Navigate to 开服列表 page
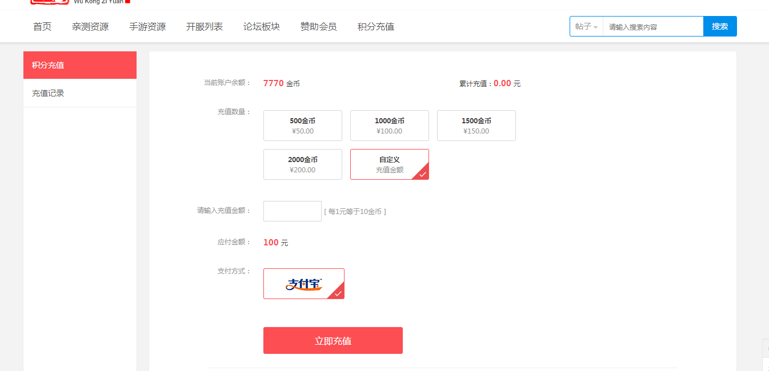Viewport: 769px width, 371px height. 205,27
